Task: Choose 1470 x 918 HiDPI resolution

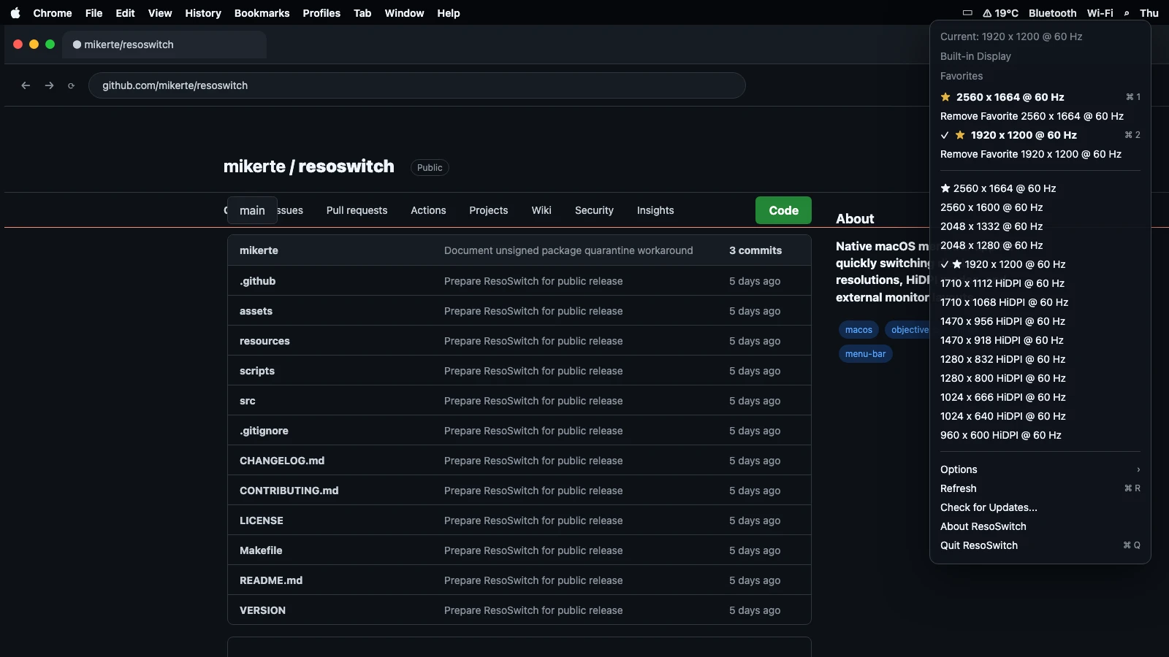Action: click(1040, 340)
